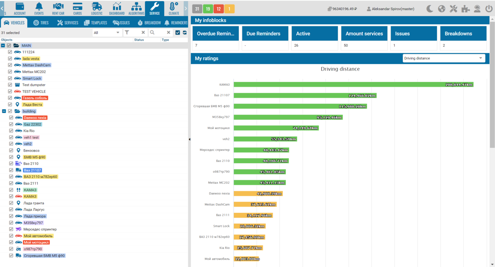Open the Algorithms module
Screen dimensions: 495x267
tap(136, 8)
